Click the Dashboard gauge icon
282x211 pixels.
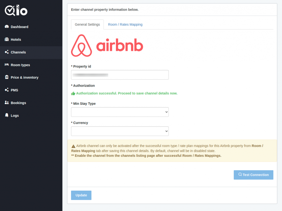point(7,27)
